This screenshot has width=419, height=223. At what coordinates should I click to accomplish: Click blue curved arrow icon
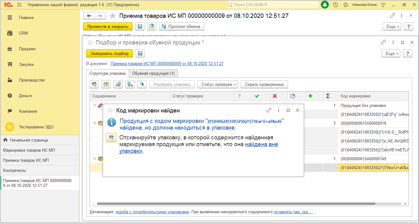tap(142, 84)
